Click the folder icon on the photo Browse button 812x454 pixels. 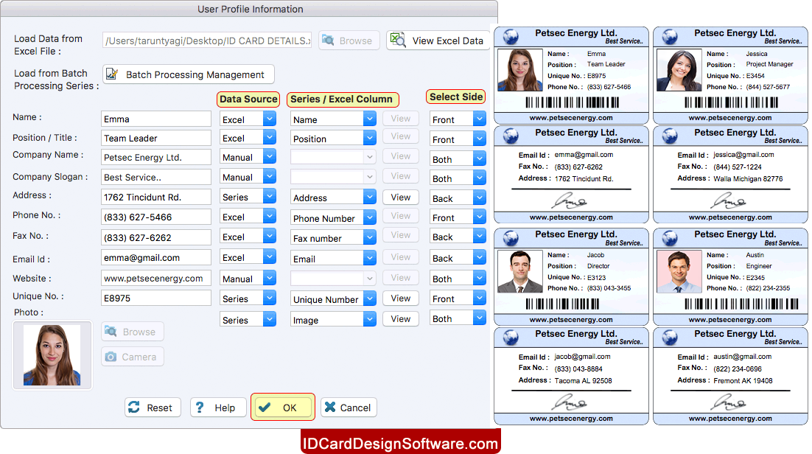pos(111,331)
